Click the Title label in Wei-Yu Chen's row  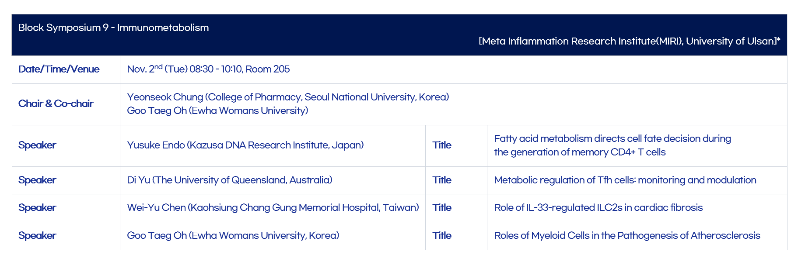(x=442, y=207)
